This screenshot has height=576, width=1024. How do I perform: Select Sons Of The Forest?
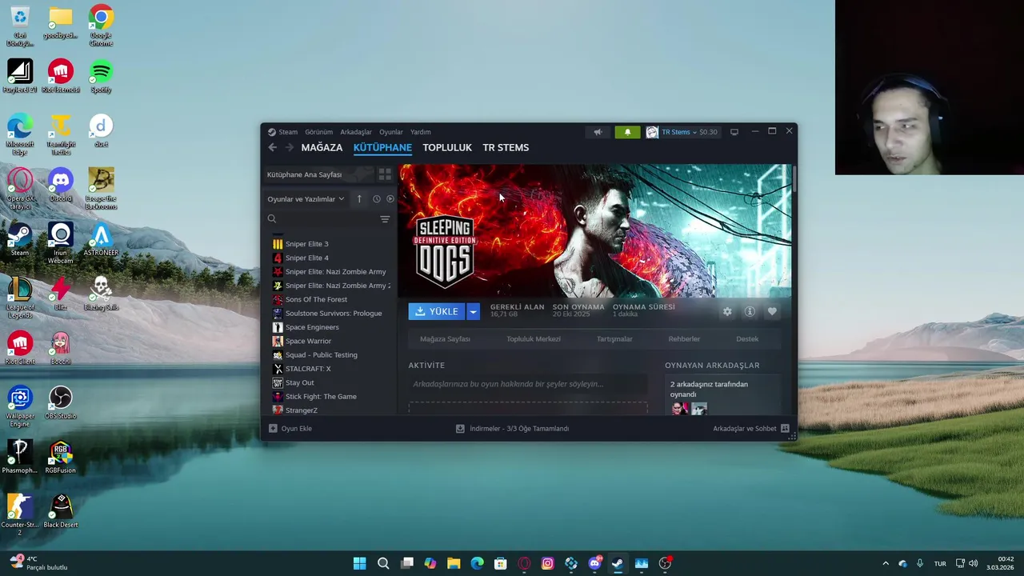[x=316, y=299]
